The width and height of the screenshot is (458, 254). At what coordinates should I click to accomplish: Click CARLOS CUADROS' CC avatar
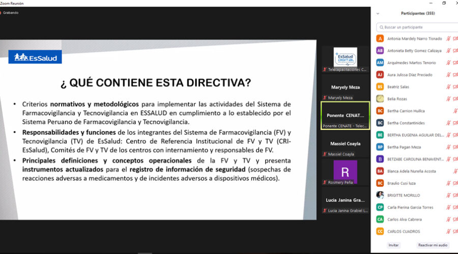[x=380, y=232]
